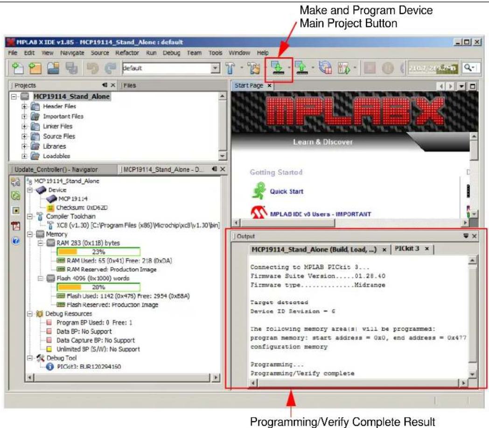Open dropdown arrow beside Debug Main Project

tap(355, 68)
